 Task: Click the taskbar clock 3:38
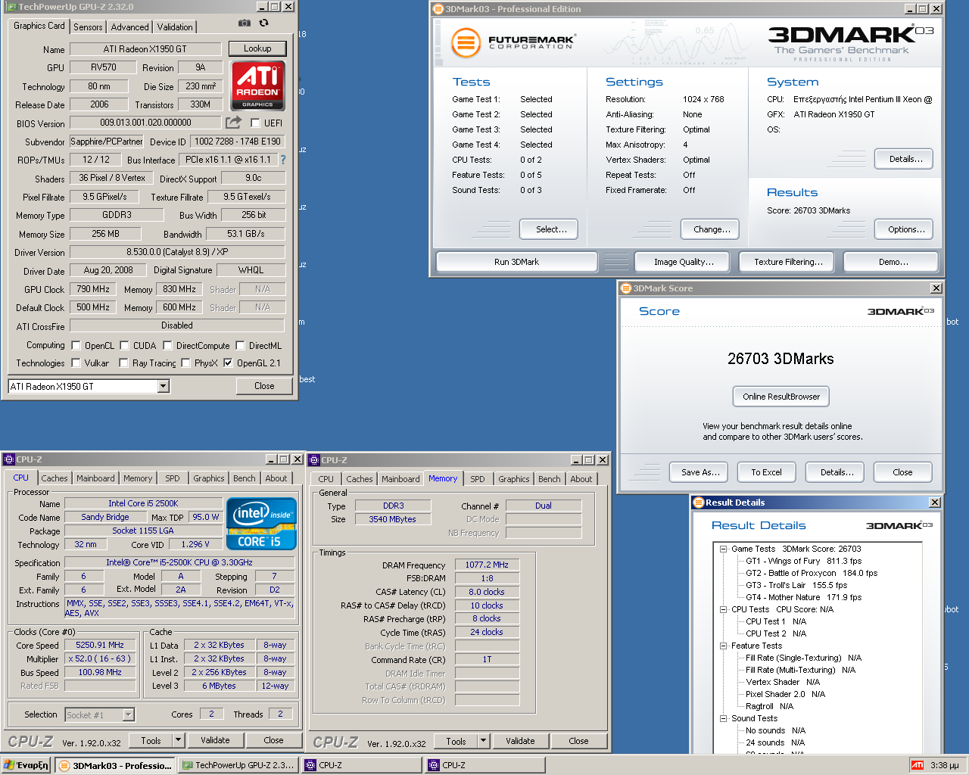click(945, 765)
